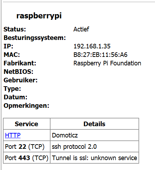The image size is (155, 170).
Task: Click the Port 22 (TCP) cell
Action: (26, 147)
